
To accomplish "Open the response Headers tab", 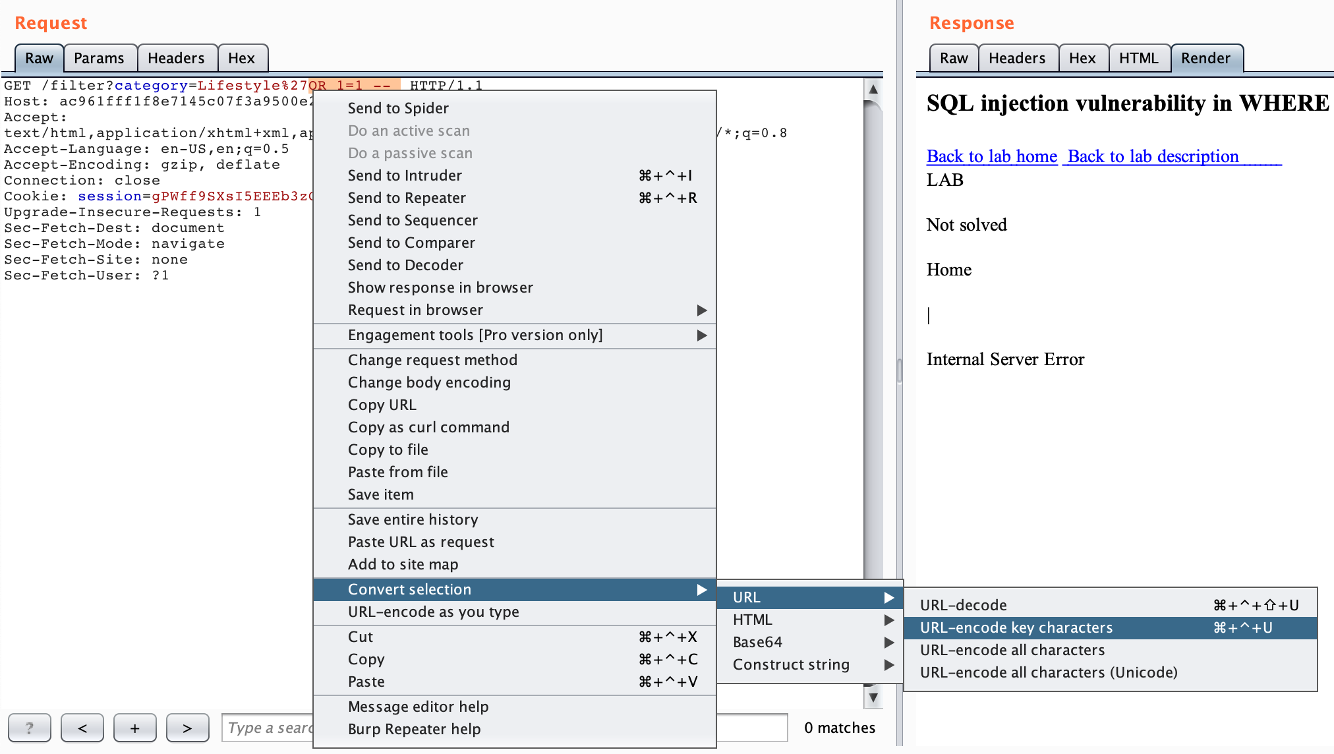I will [1016, 58].
